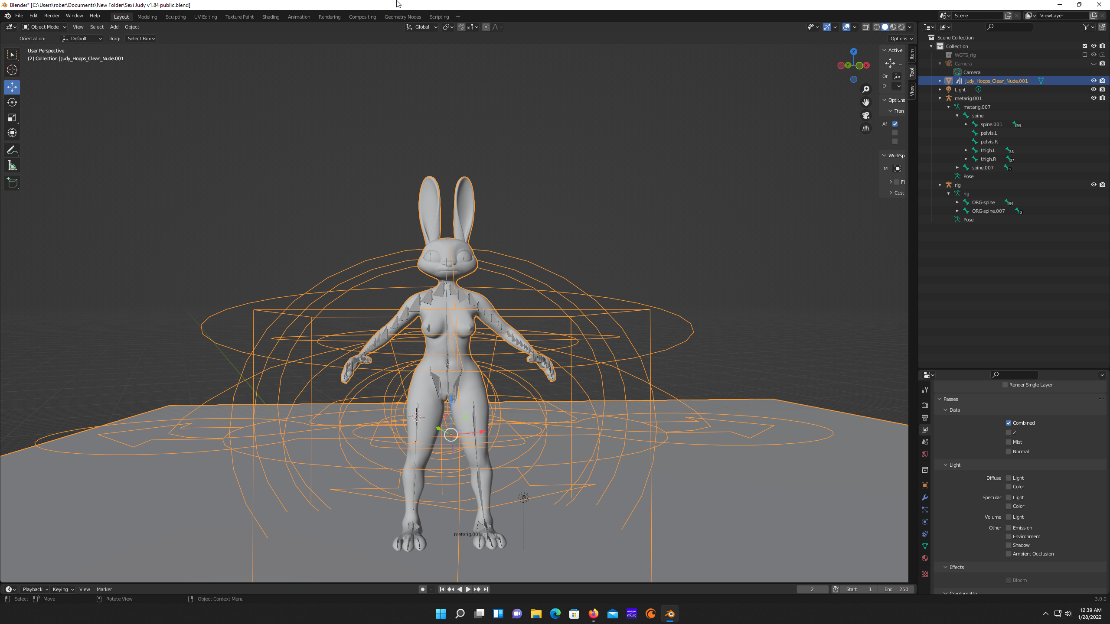Select the Scale tool
1110x624 pixels.
point(12,117)
